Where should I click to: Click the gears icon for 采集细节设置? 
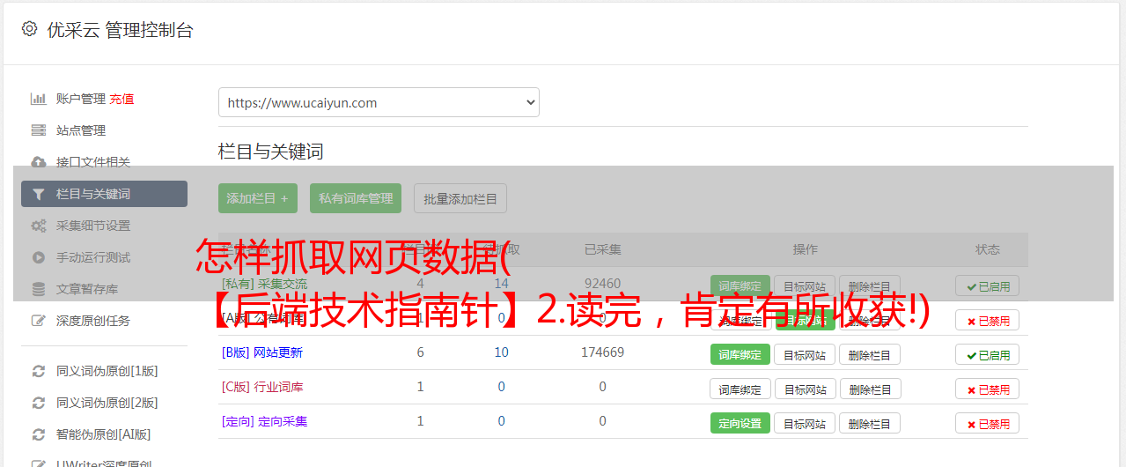[x=38, y=226]
